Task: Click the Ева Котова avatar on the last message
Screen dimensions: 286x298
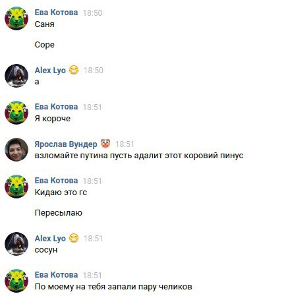Action: coord(16,281)
